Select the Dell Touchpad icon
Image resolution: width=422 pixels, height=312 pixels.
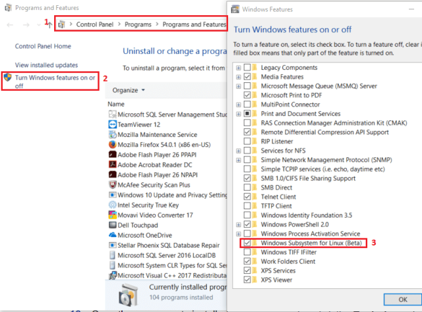point(112,225)
